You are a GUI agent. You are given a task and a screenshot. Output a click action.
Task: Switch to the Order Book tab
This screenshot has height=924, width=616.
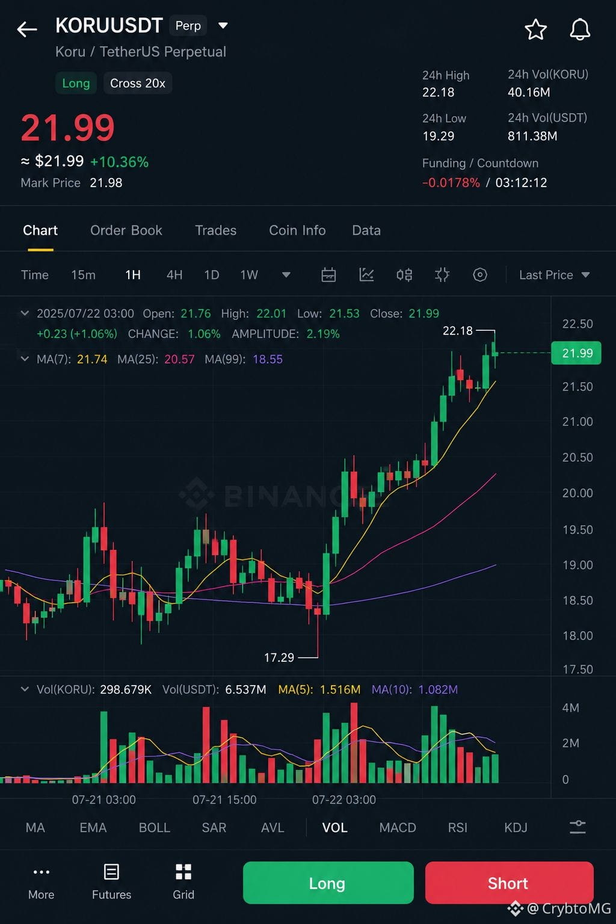point(126,230)
